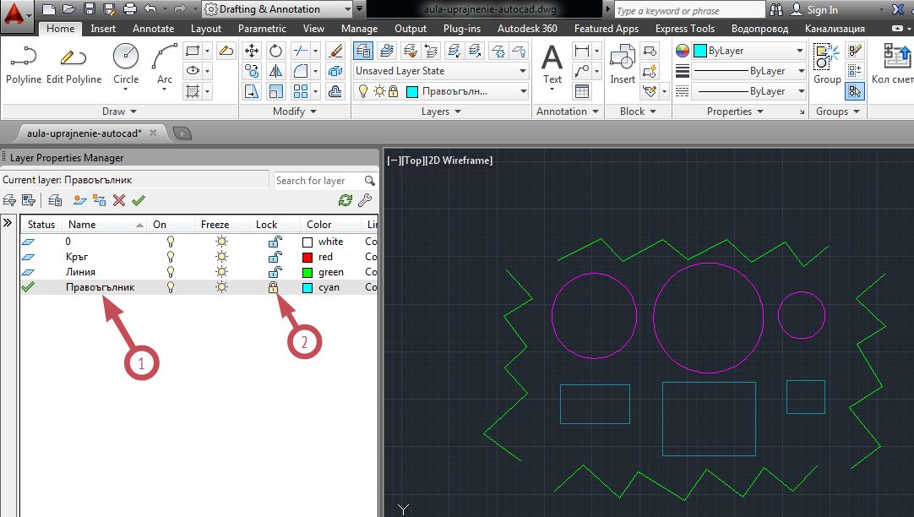Click the Explode tool icon

pyautogui.click(x=335, y=71)
